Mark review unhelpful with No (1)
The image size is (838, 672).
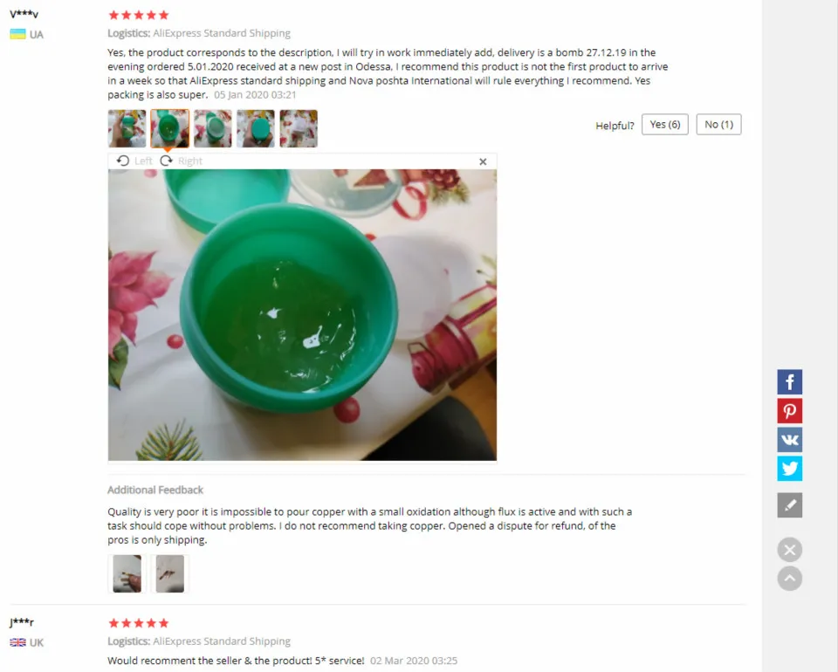tap(718, 125)
